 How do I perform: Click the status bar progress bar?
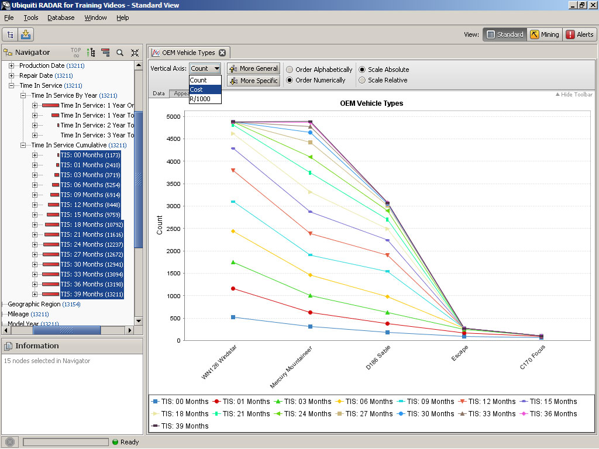tap(66, 442)
